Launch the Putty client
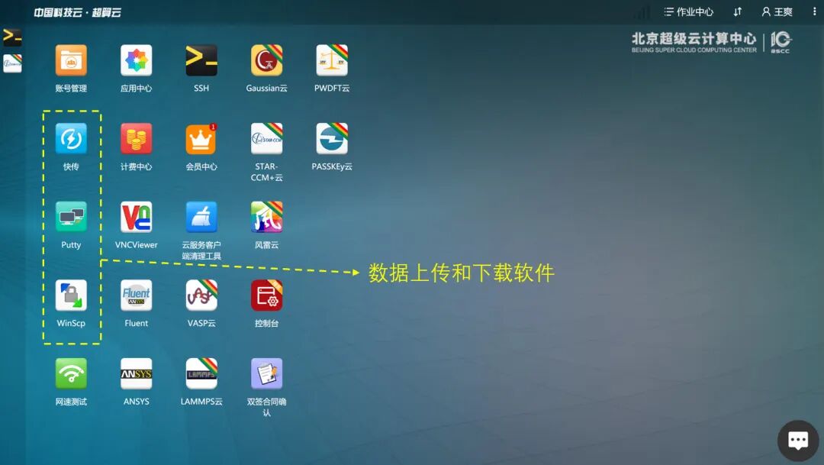 pyautogui.click(x=71, y=217)
